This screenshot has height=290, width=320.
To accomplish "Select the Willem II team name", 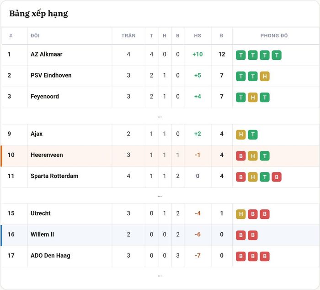I will (42, 234).
